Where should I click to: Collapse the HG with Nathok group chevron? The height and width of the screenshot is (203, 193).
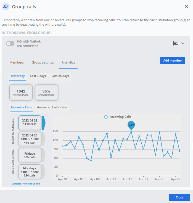pos(183,43)
